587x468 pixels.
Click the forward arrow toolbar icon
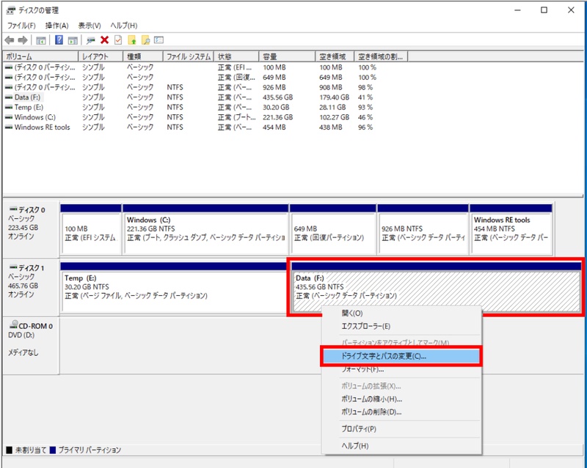pos(23,40)
